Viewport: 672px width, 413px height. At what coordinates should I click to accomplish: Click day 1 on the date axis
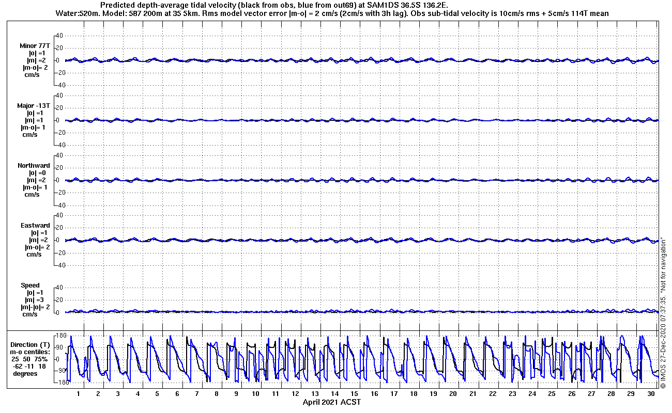79,394
